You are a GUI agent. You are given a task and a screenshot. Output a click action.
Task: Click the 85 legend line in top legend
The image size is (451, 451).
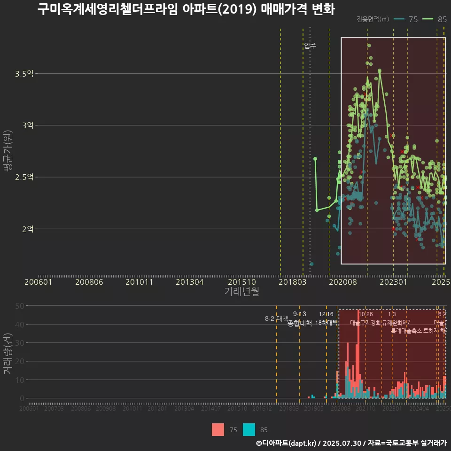(x=428, y=19)
